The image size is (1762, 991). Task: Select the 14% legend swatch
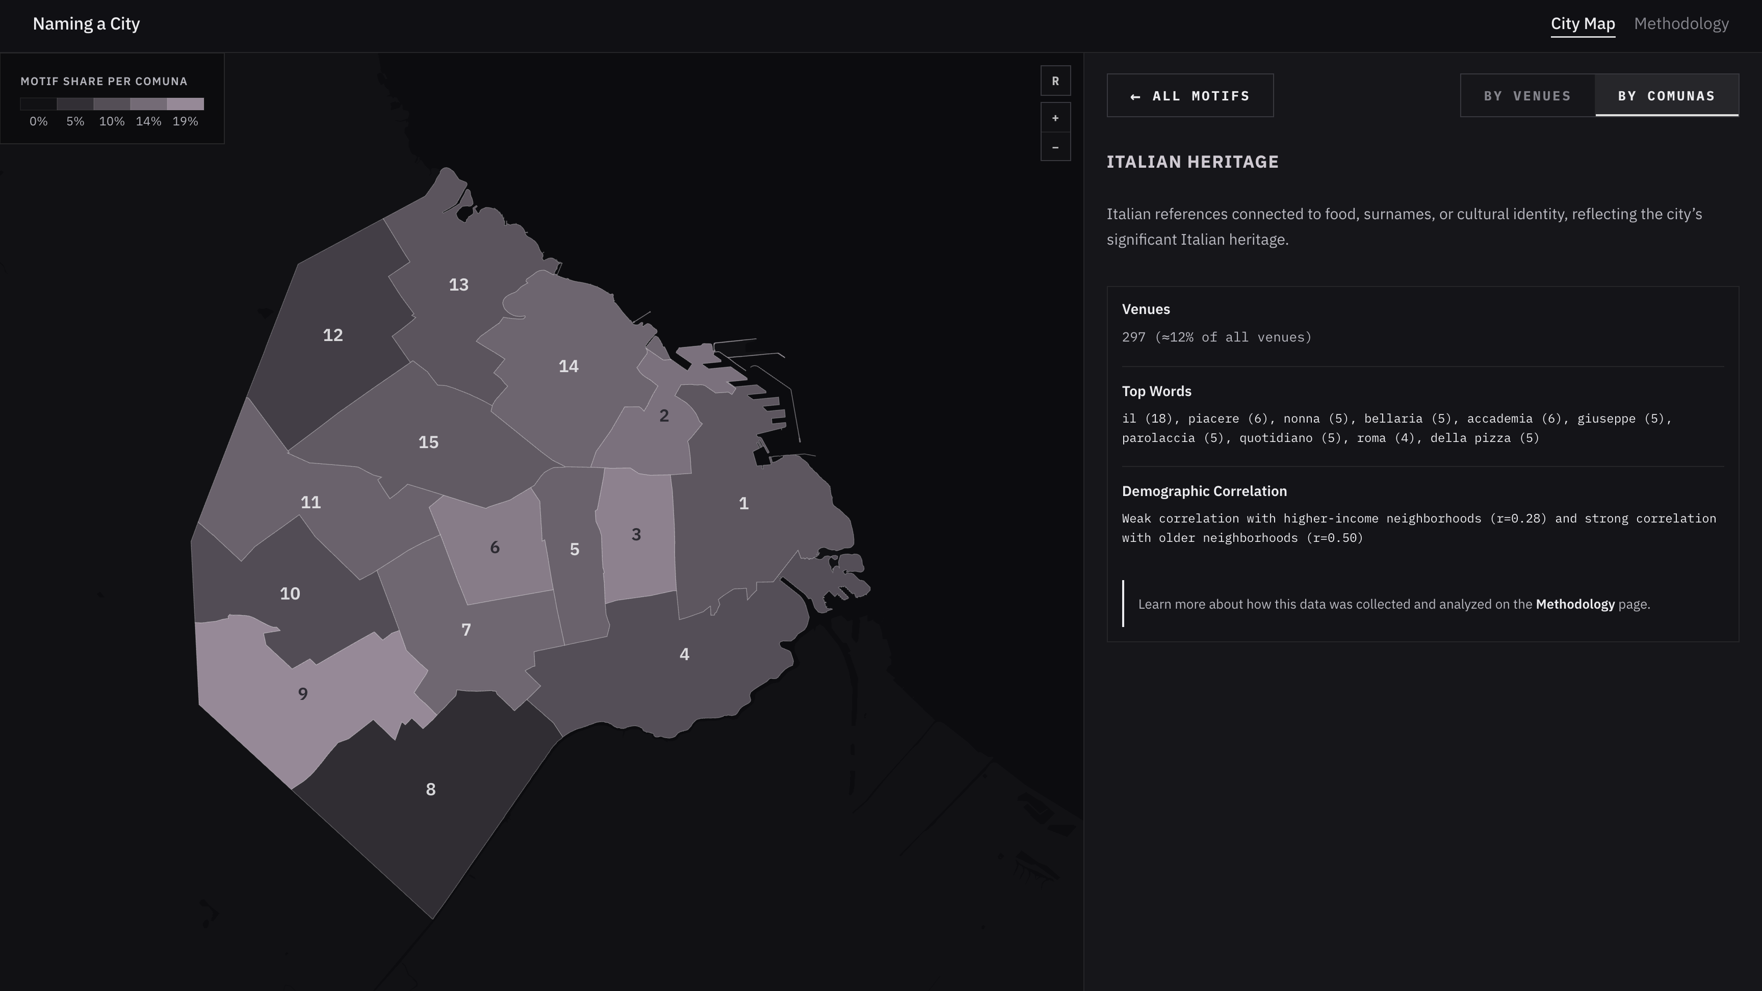[x=148, y=104]
